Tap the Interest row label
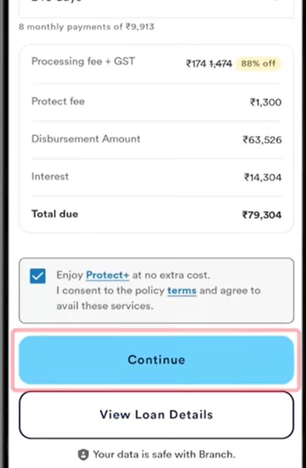The height and width of the screenshot is (468, 306). (x=50, y=176)
